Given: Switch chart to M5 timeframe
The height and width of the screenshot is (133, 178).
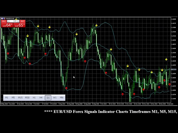Looking at the screenshot, I should tap(13, 98).
